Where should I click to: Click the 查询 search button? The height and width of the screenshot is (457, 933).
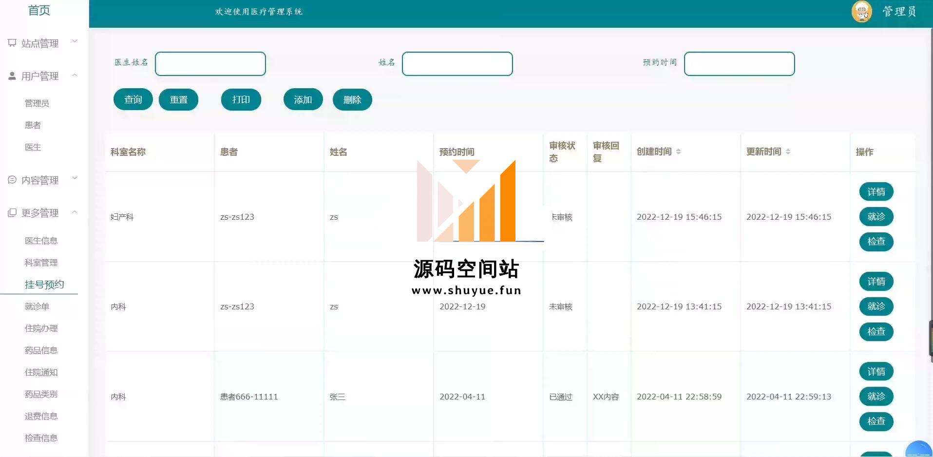[133, 99]
